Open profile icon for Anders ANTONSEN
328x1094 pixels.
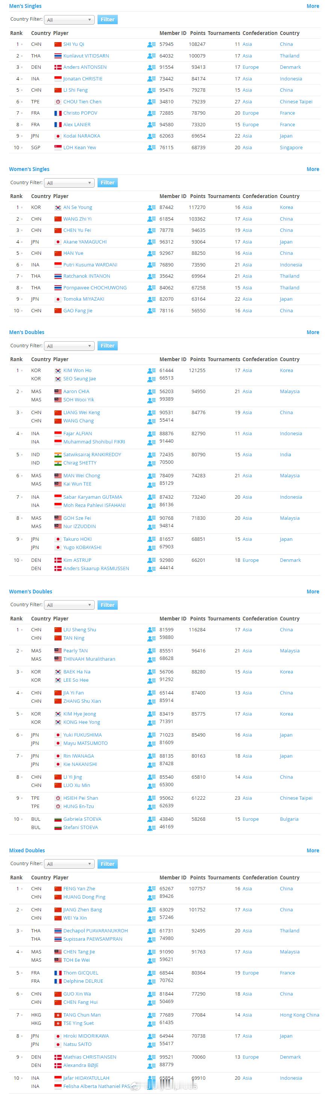click(x=151, y=68)
